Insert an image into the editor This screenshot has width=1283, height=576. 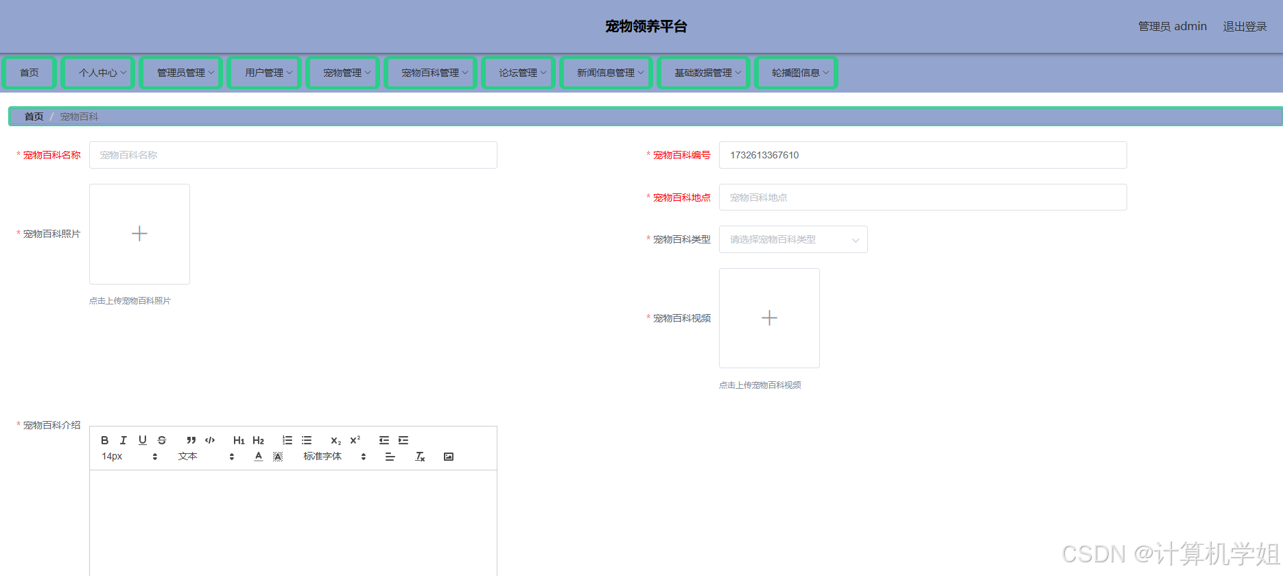(449, 457)
